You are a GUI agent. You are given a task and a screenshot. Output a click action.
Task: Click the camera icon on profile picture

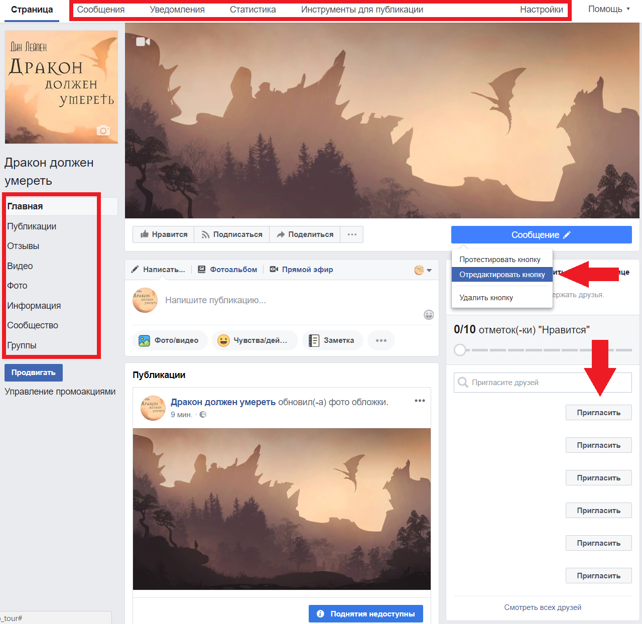coord(103,131)
